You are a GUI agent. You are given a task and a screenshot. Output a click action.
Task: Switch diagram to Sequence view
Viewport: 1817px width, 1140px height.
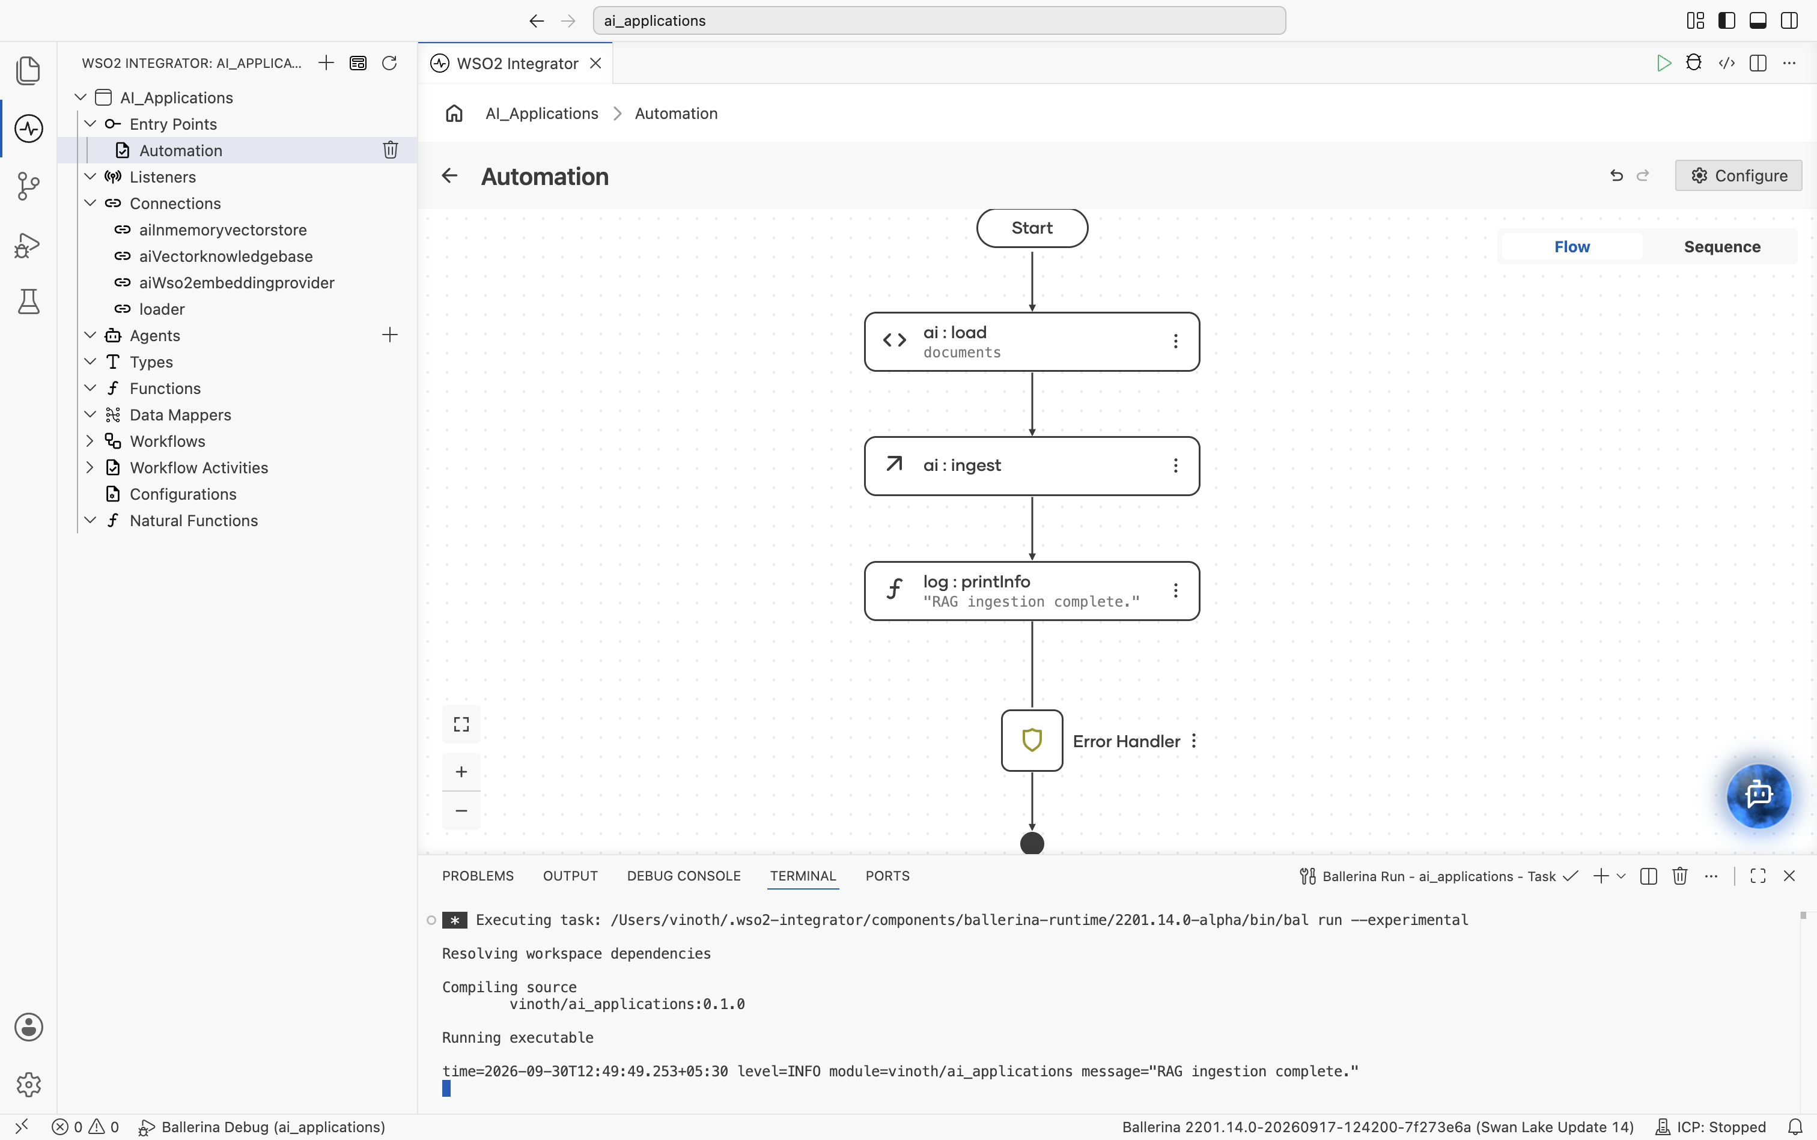pos(1722,247)
